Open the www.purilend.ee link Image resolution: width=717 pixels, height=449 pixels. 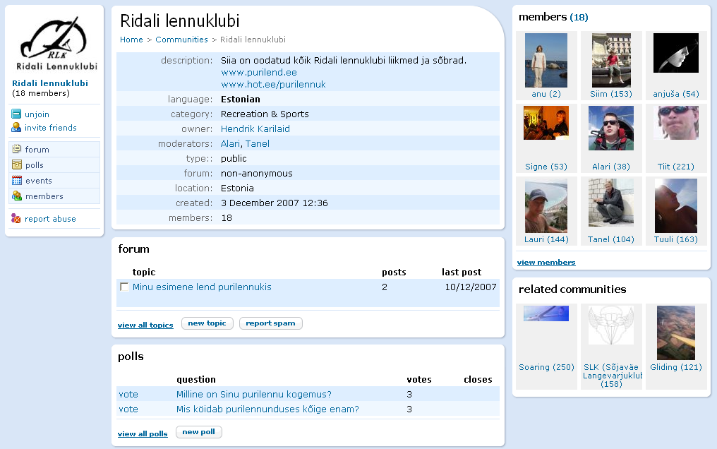[x=259, y=72]
